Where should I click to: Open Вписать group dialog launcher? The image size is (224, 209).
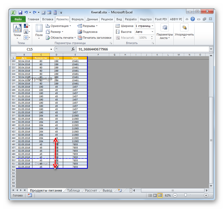153,43
